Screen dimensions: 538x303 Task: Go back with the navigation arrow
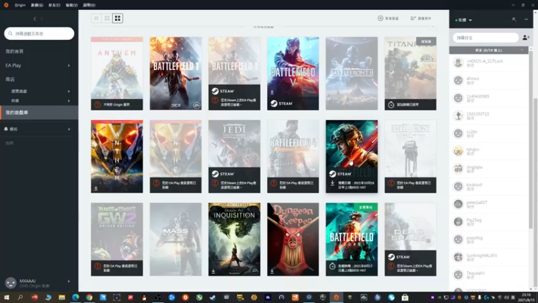(x=35, y=19)
